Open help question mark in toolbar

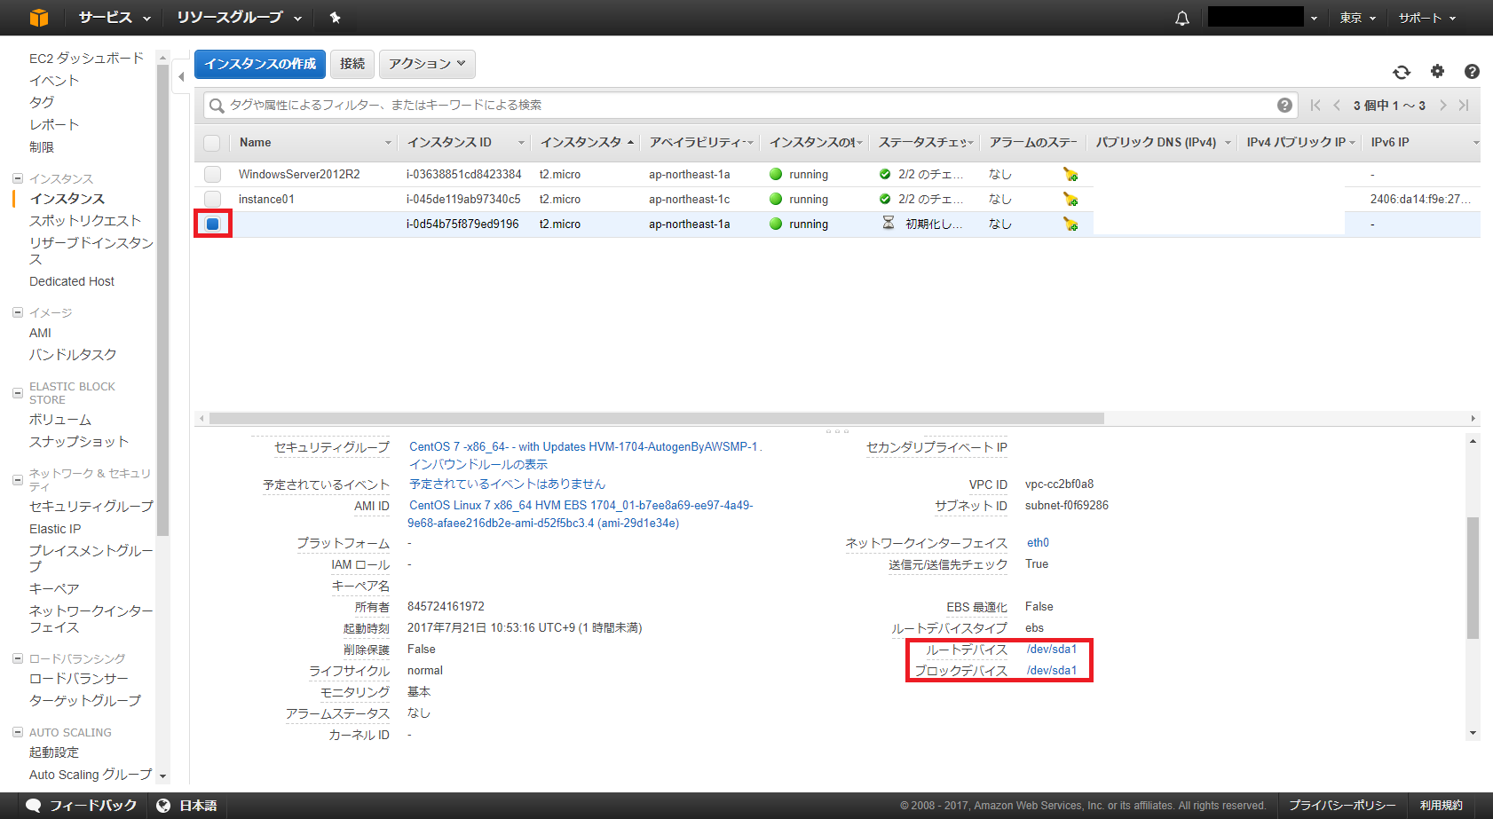[1472, 71]
